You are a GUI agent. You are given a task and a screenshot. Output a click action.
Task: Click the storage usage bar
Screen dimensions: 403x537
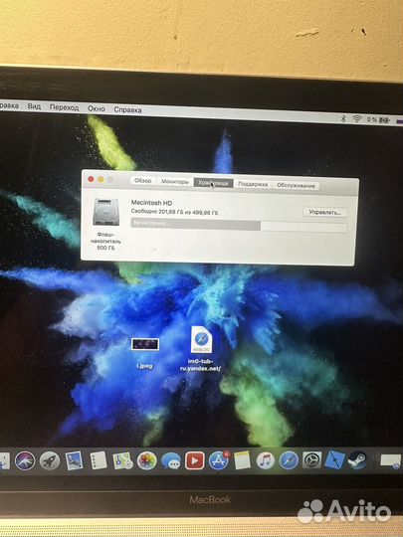[239, 226]
